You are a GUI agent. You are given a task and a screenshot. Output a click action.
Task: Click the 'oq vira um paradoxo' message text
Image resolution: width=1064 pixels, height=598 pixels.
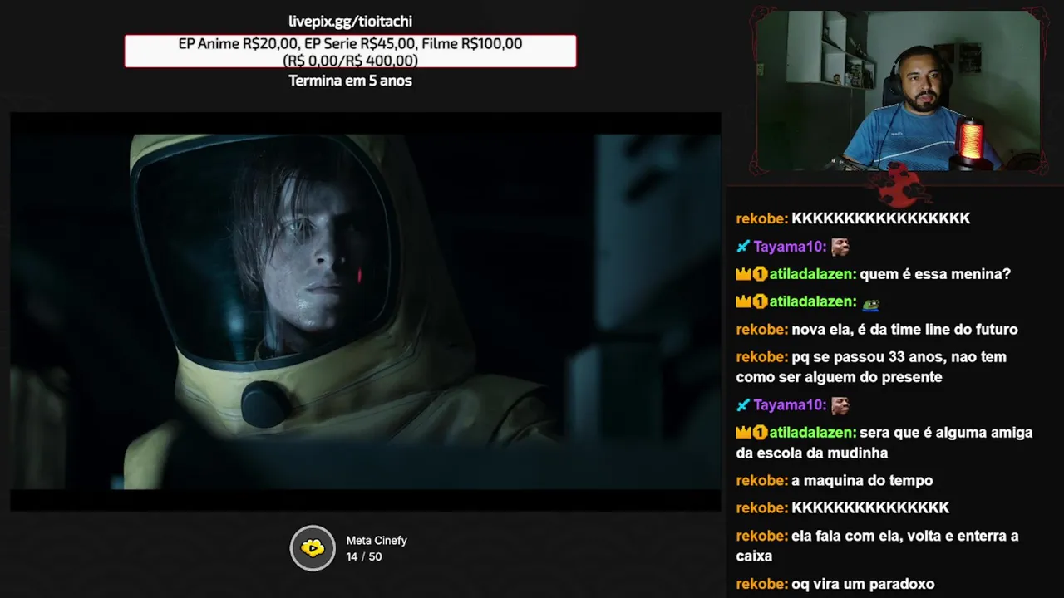(863, 585)
